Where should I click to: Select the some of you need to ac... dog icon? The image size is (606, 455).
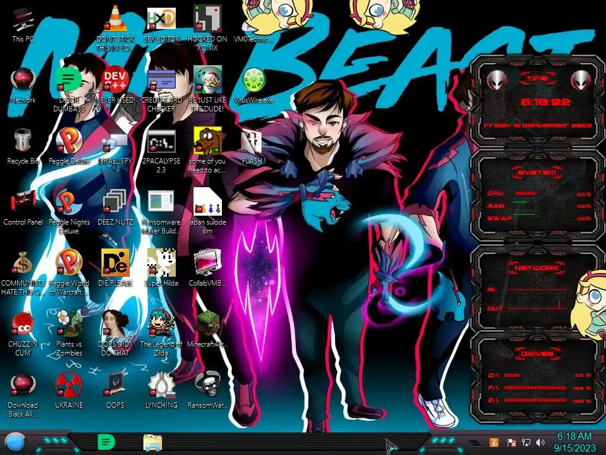[x=208, y=151]
